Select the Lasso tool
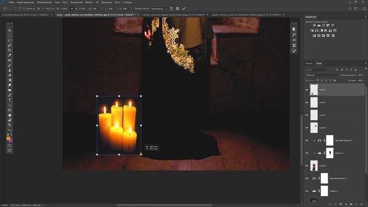This screenshot has height=207, width=368. coord(9,40)
